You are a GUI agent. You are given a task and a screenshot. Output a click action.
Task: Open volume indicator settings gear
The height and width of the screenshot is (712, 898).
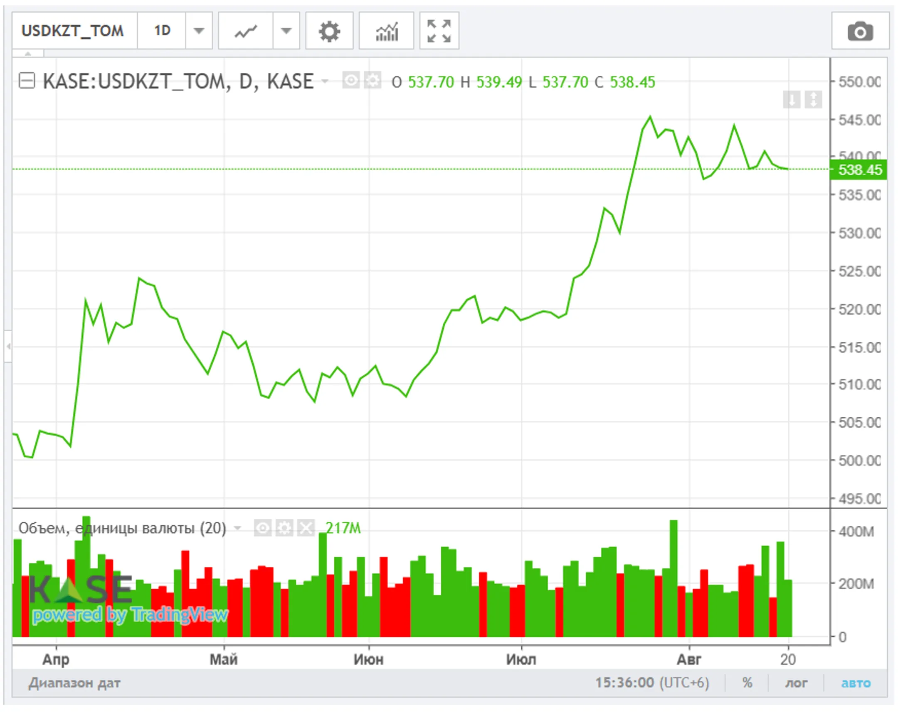(284, 528)
